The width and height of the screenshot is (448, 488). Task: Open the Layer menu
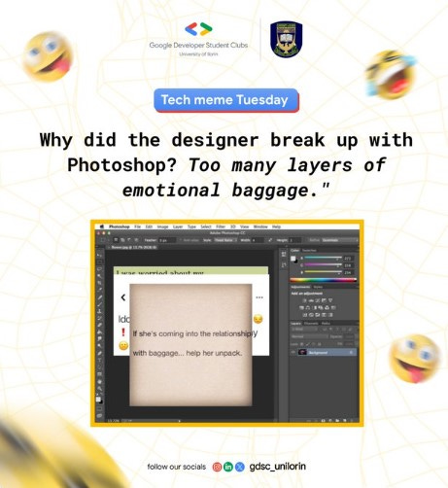coord(178,227)
